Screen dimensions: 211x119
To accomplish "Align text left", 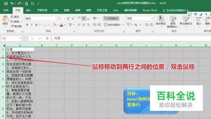I will click(79, 25).
